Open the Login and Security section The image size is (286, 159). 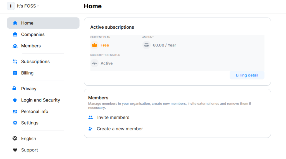(x=40, y=100)
